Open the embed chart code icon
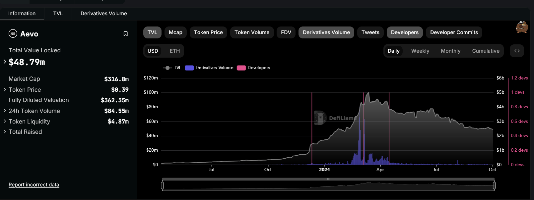Screen dimensions: 534x200 tap(517, 51)
